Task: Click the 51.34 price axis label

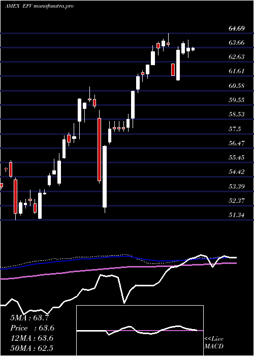Action: point(237,215)
